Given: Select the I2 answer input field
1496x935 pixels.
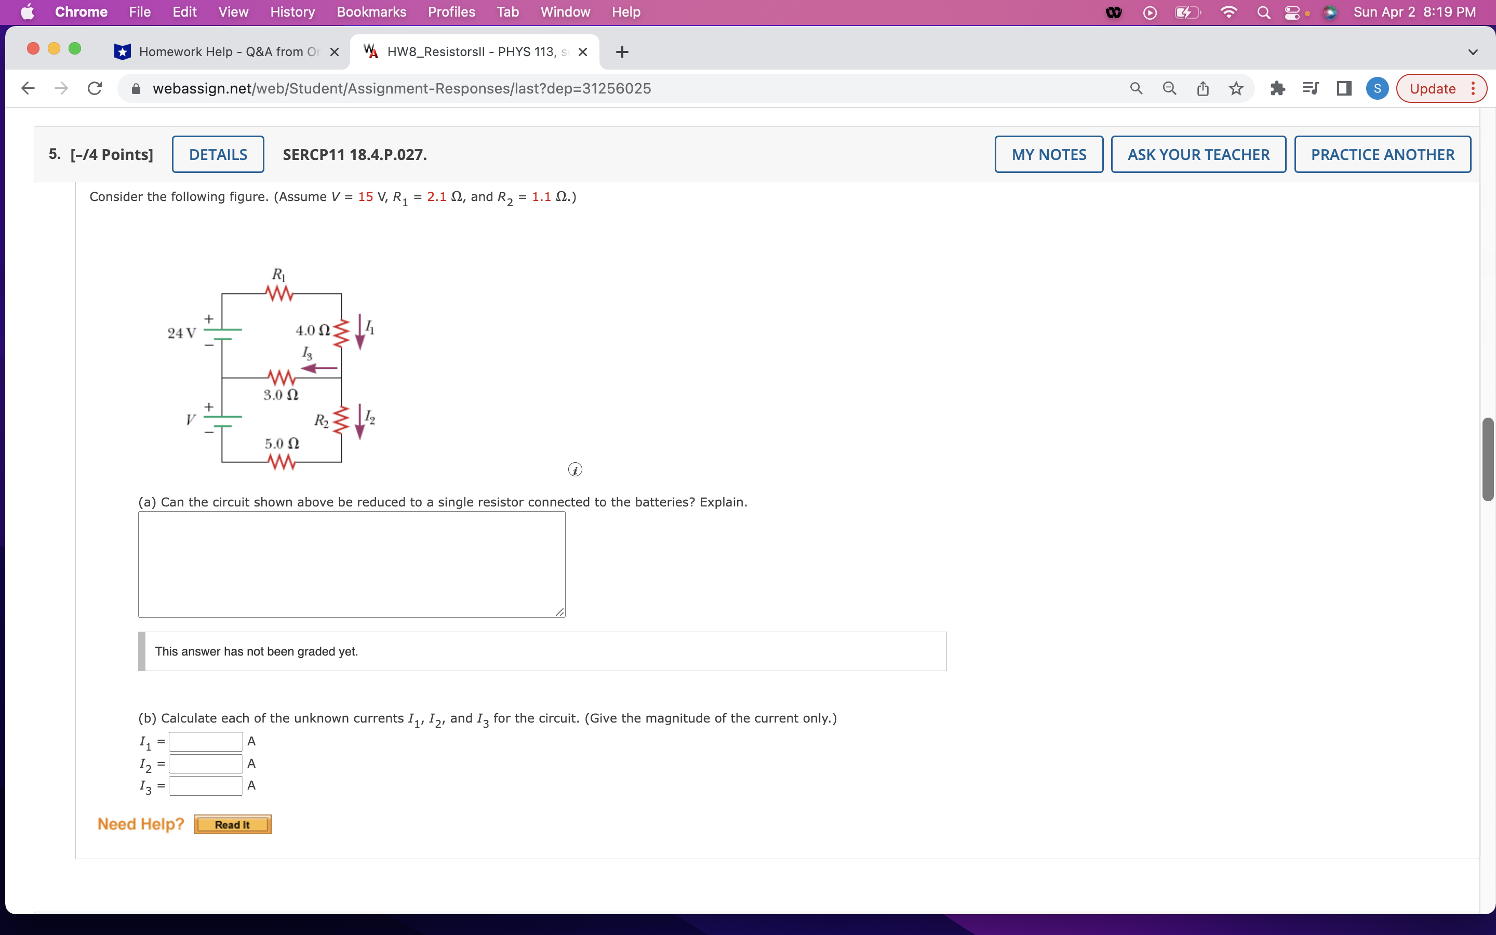Looking at the screenshot, I should point(206,763).
